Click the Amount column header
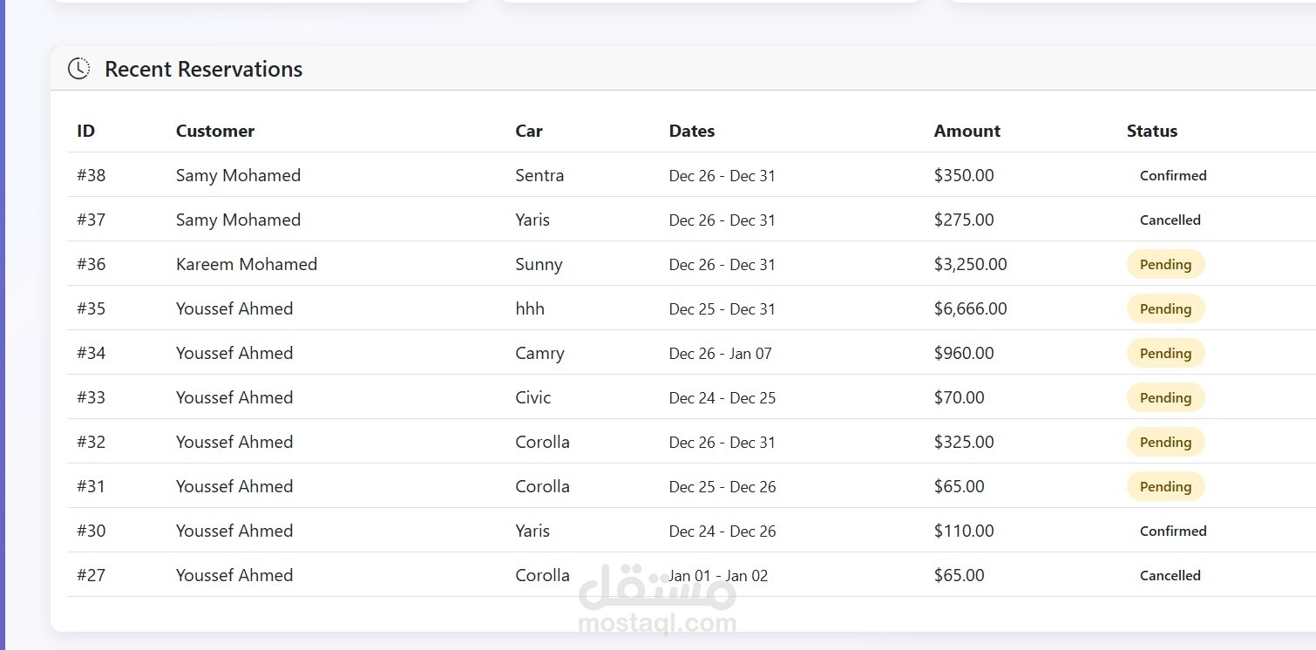This screenshot has height=650, width=1316. pyautogui.click(x=967, y=132)
